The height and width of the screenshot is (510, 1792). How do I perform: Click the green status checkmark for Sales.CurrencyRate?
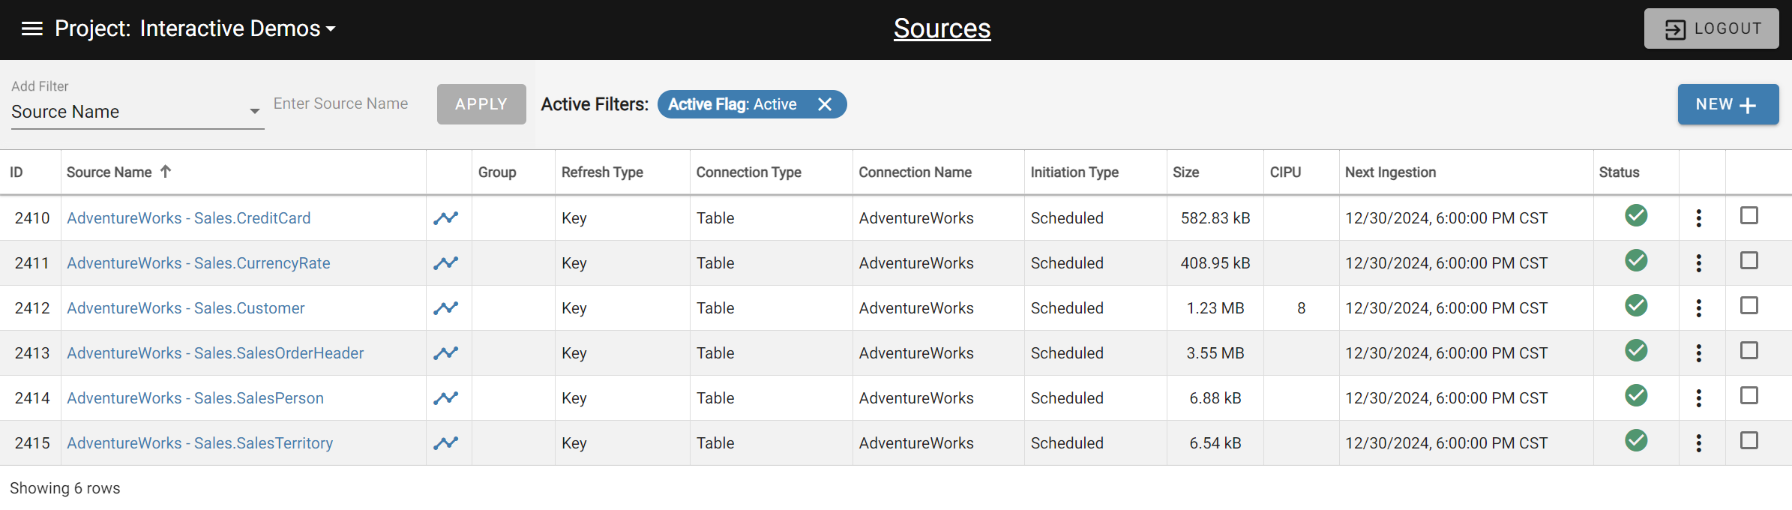(x=1635, y=261)
